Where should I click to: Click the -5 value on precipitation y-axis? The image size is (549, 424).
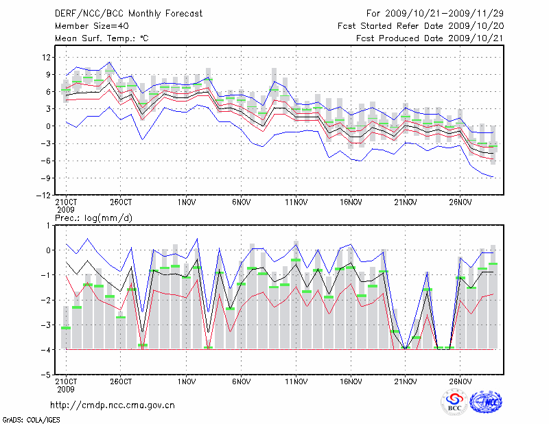(x=47, y=375)
